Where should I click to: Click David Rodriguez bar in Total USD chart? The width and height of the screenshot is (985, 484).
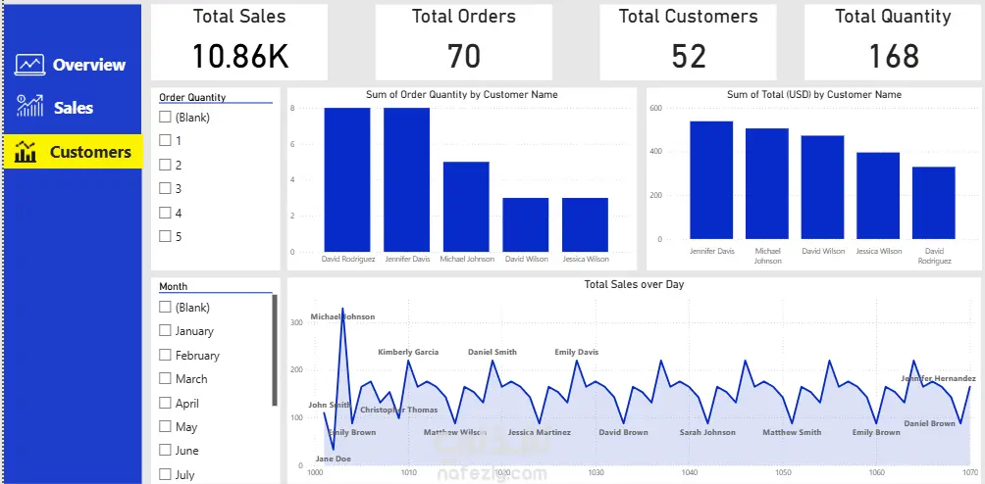(x=933, y=203)
